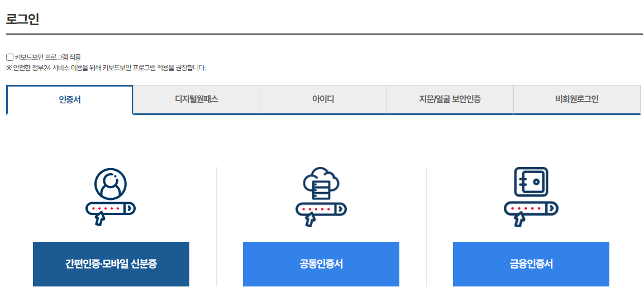Click the cloud server icon for joint certificate

tap(321, 184)
